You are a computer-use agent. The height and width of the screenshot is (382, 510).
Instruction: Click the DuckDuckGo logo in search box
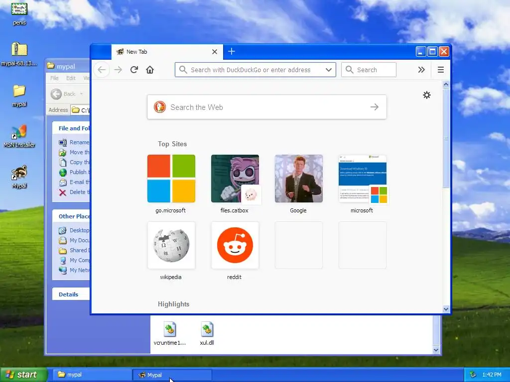click(x=160, y=107)
